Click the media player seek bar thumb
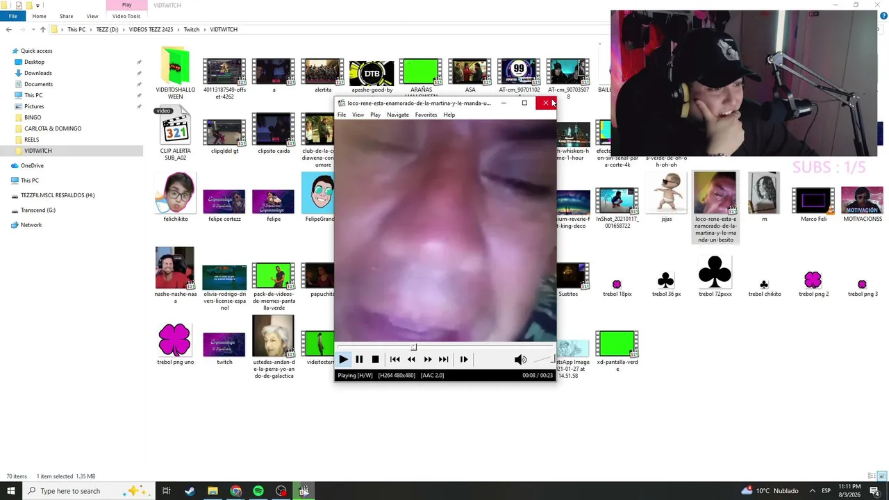The image size is (889, 500). 413,347
